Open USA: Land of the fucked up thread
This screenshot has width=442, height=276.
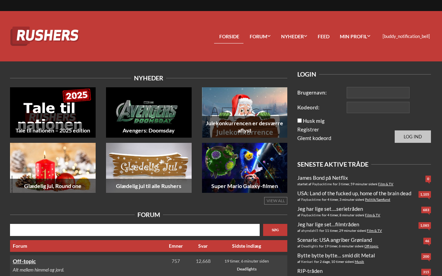[354, 193]
